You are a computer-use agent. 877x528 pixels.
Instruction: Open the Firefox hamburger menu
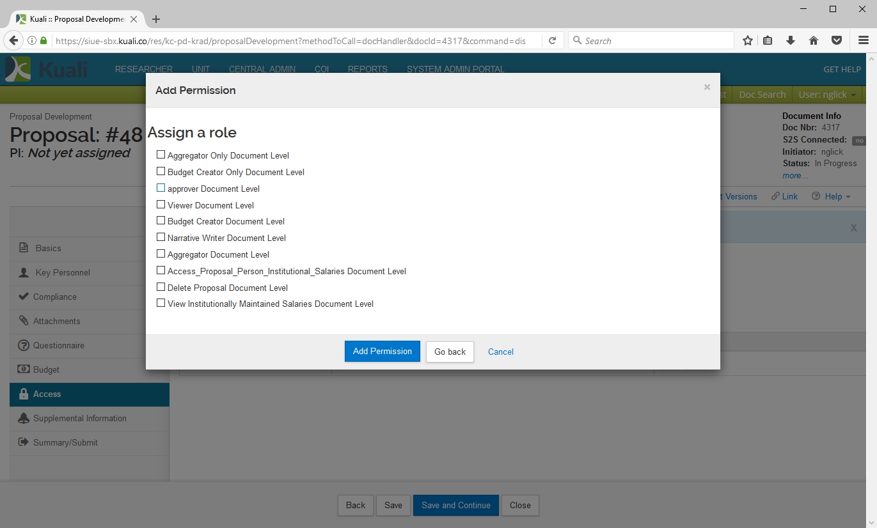point(863,41)
